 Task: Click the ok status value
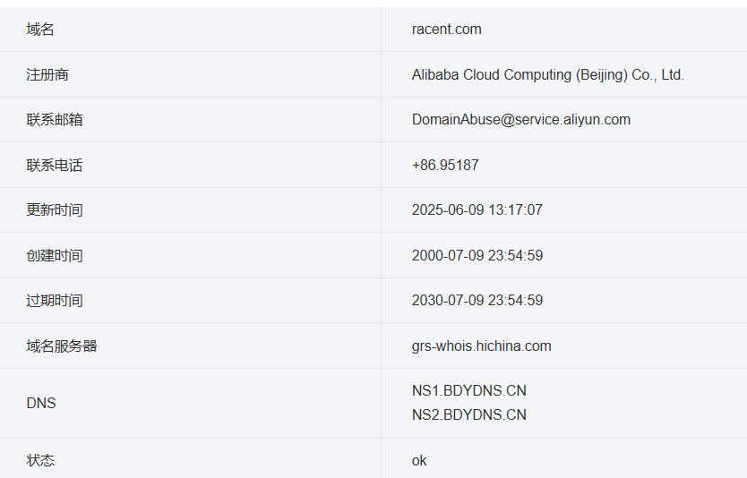point(419,461)
